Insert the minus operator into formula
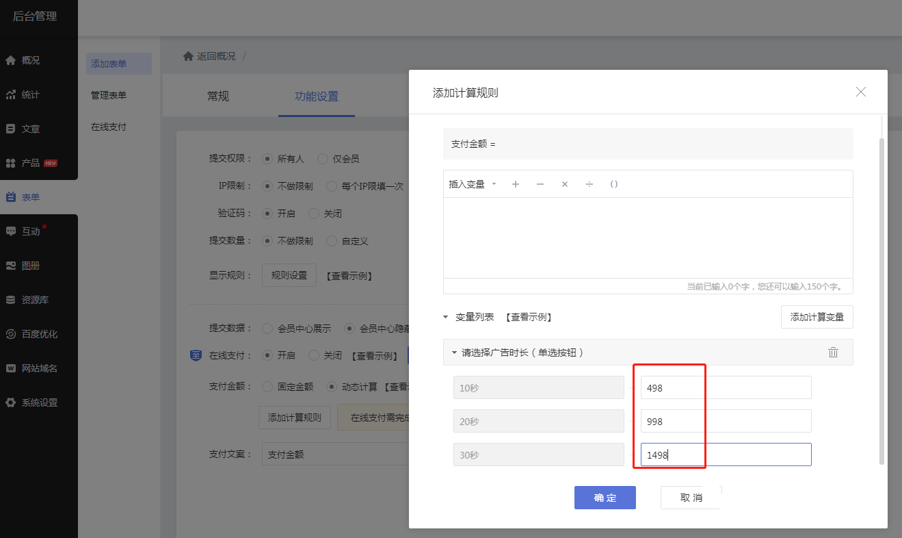Image resolution: width=902 pixels, height=538 pixels. (540, 184)
